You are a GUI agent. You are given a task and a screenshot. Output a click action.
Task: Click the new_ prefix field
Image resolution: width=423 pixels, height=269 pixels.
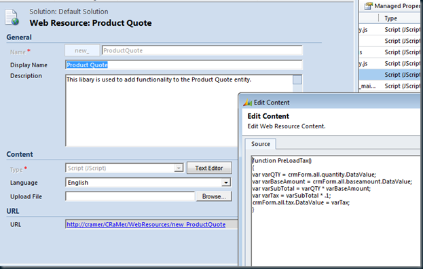[82, 51]
